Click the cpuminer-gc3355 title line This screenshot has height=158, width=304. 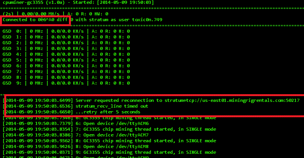78,3
